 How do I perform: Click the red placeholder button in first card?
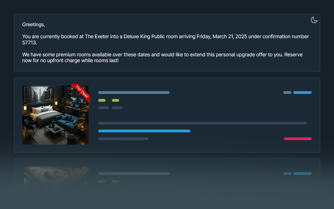click(x=298, y=139)
